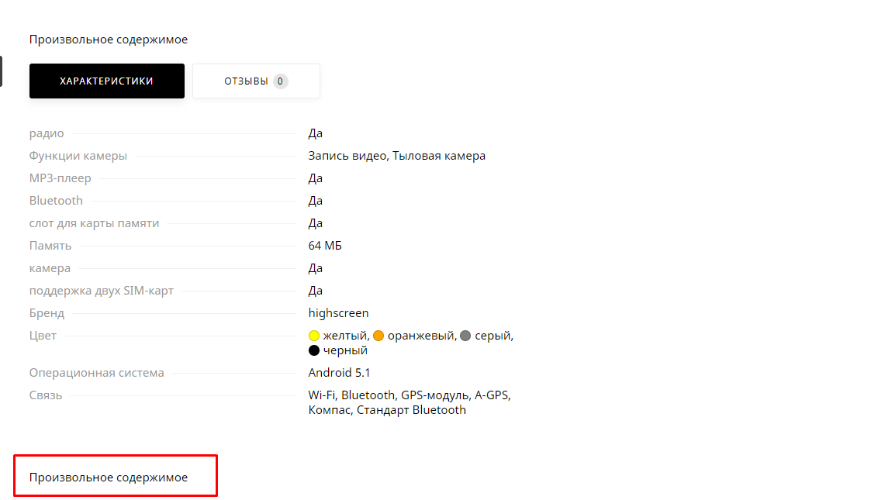Viewport: 871px width, 500px height.
Task: Click the Операционная система property label
Action: pyautogui.click(x=97, y=372)
